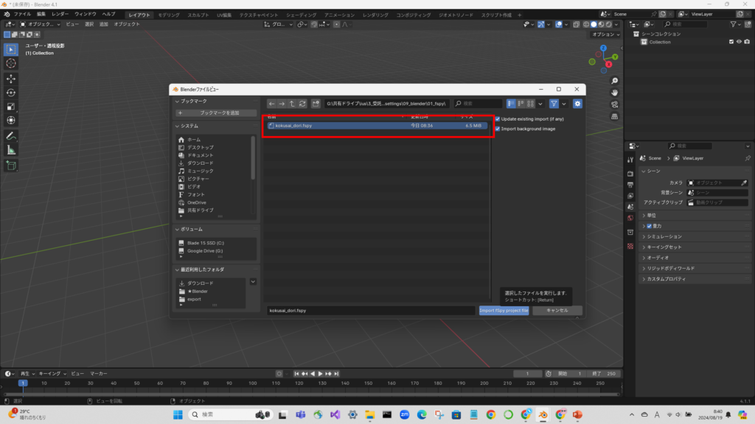Toggle Import background image checkbox
The height and width of the screenshot is (424, 755).
click(498, 129)
